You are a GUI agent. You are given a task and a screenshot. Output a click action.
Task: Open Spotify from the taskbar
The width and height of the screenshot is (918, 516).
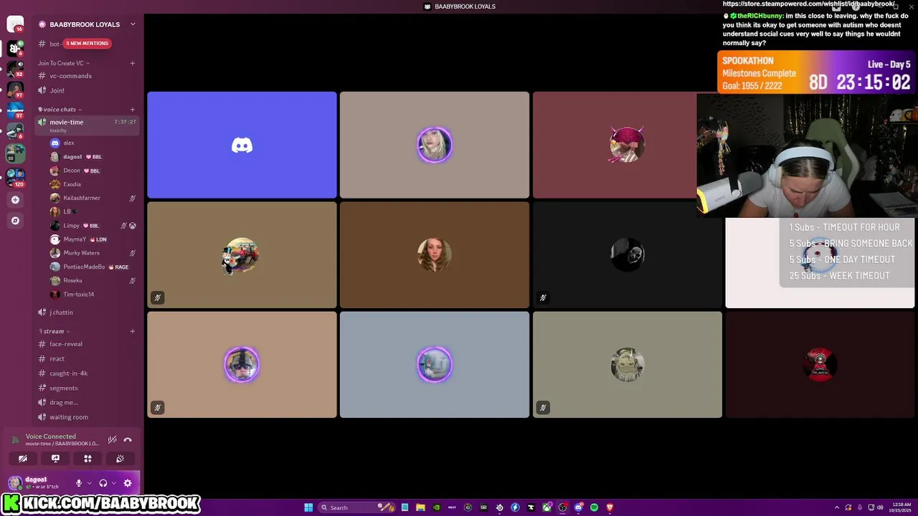(x=594, y=507)
